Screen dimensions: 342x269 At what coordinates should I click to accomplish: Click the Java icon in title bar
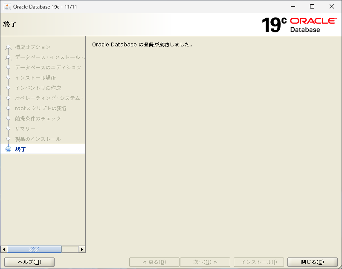[x=7, y=6]
